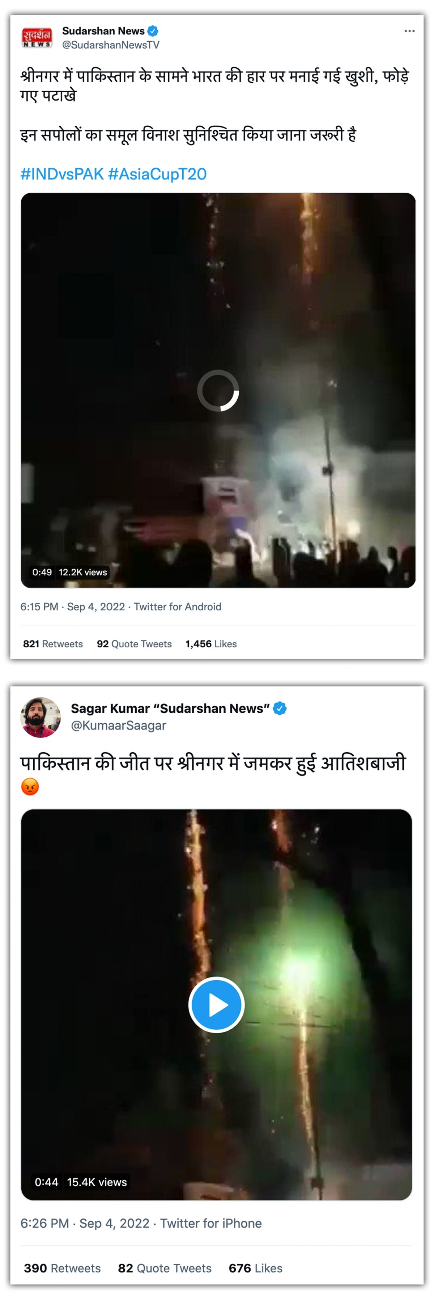Click the loading spinner on first video

218,391
